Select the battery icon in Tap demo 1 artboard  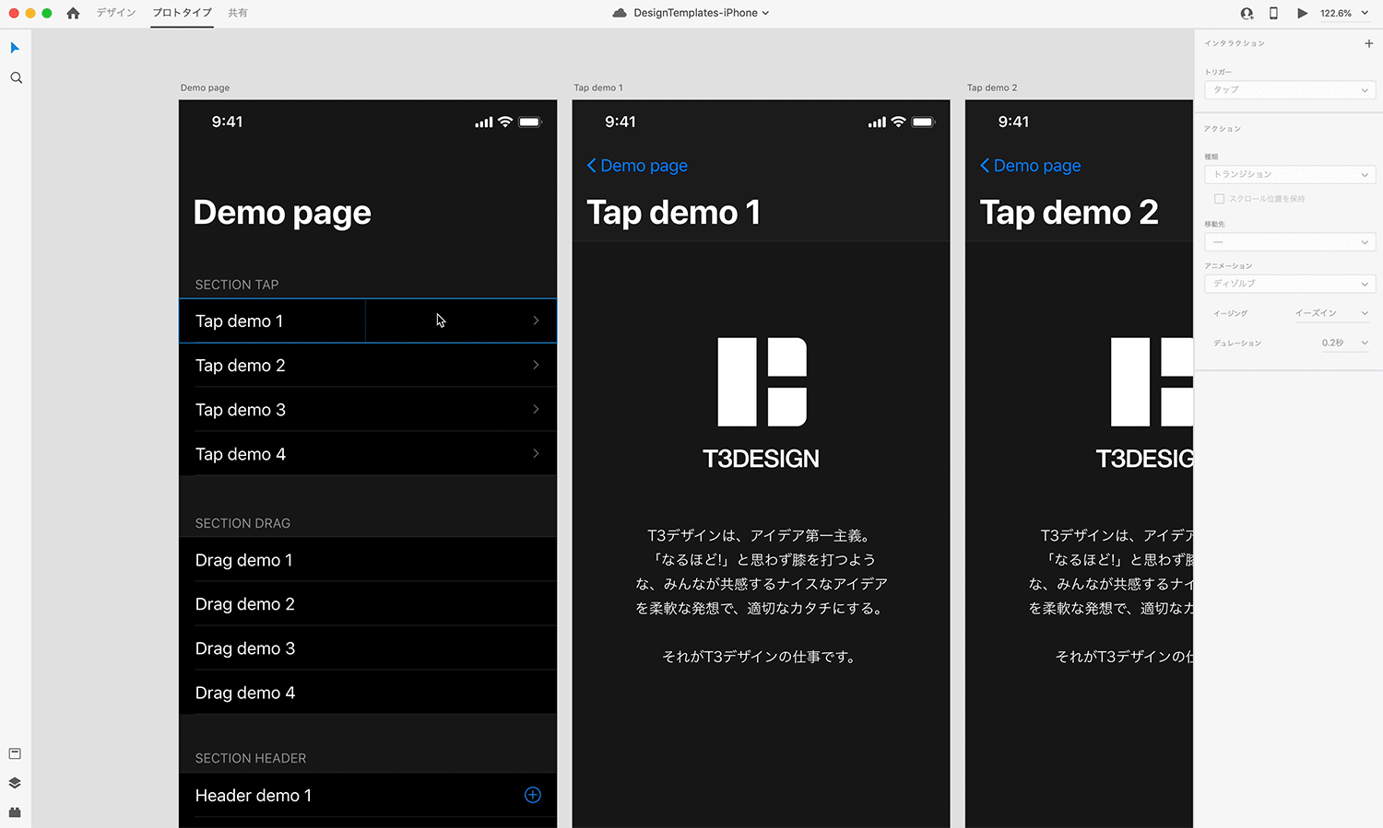click(923, 122)
